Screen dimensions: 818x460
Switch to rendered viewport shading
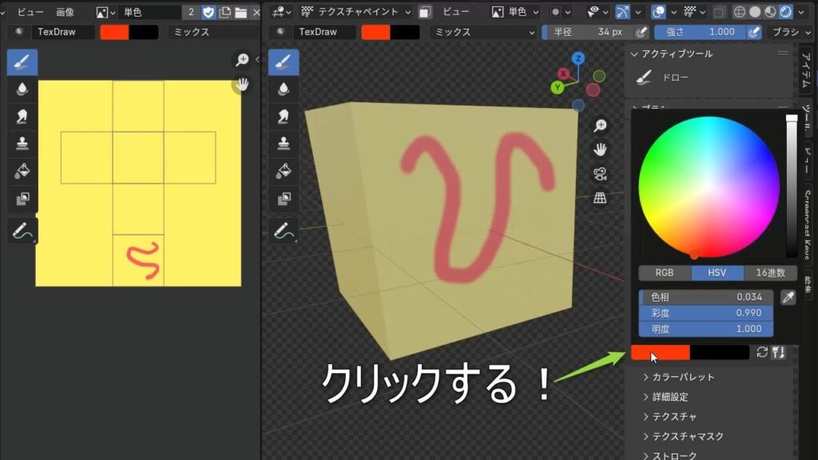tap(786, 11)
